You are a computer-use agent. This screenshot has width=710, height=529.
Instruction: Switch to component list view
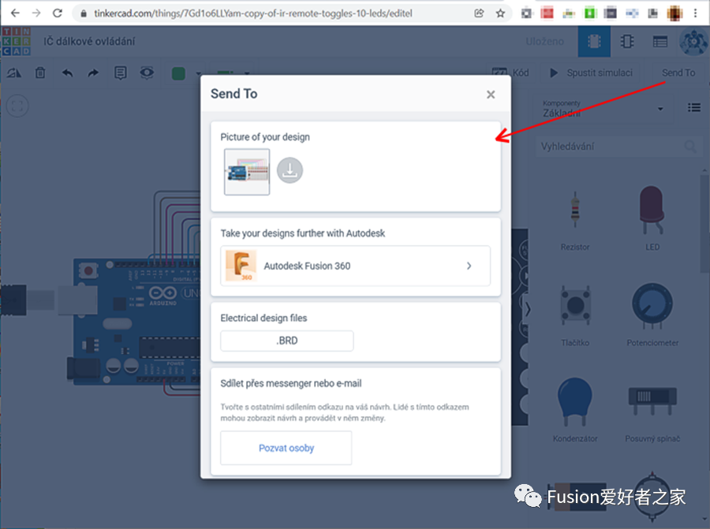click(x=660, y=42)
